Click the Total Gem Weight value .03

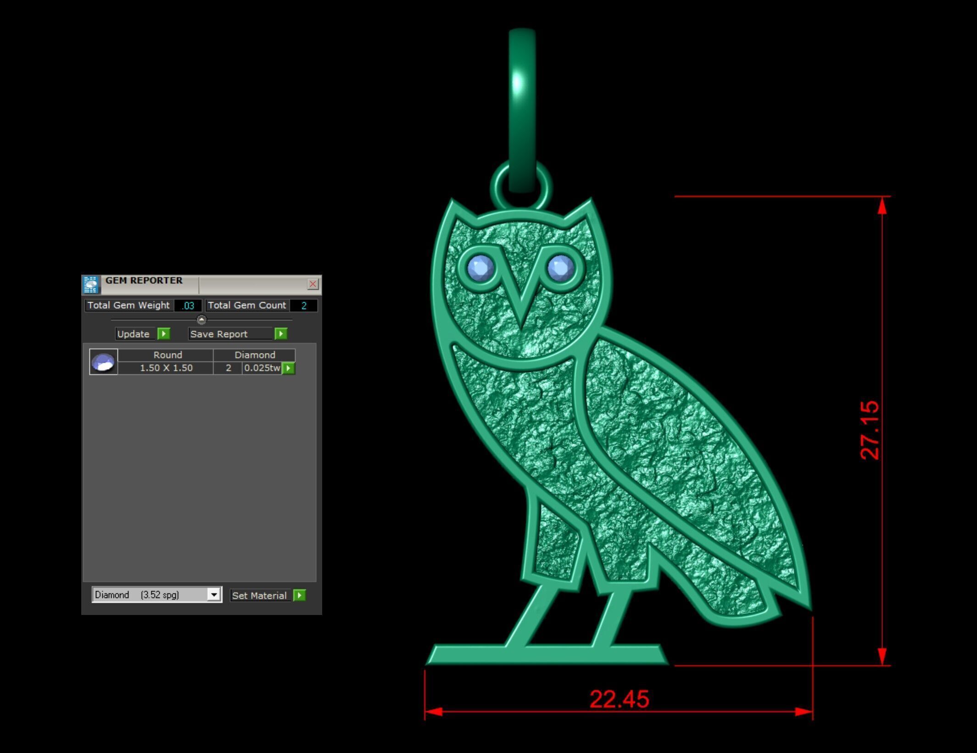(x=188, y=305)
